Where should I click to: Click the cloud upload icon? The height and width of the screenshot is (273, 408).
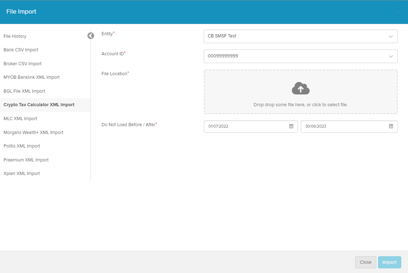pos(300,88)
